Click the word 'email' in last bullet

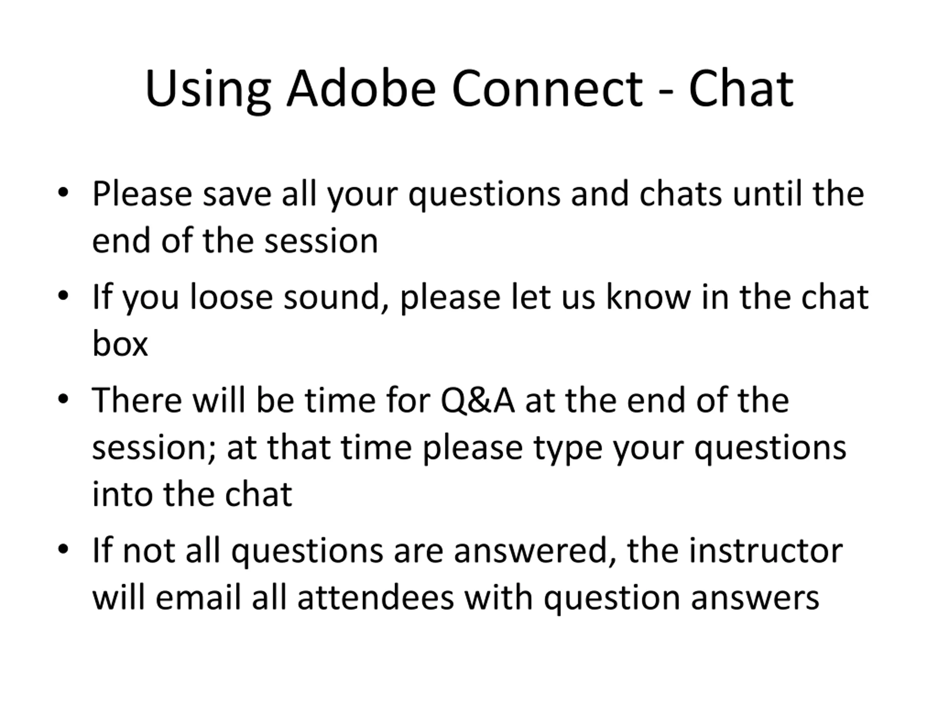[x=199, y=597]
